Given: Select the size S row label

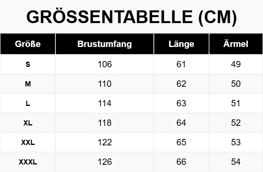Looking at the screenshot, I should 27,64.
